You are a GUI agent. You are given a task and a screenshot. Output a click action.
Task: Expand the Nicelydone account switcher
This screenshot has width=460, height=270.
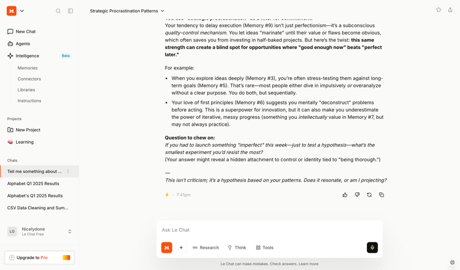(70, 232)
